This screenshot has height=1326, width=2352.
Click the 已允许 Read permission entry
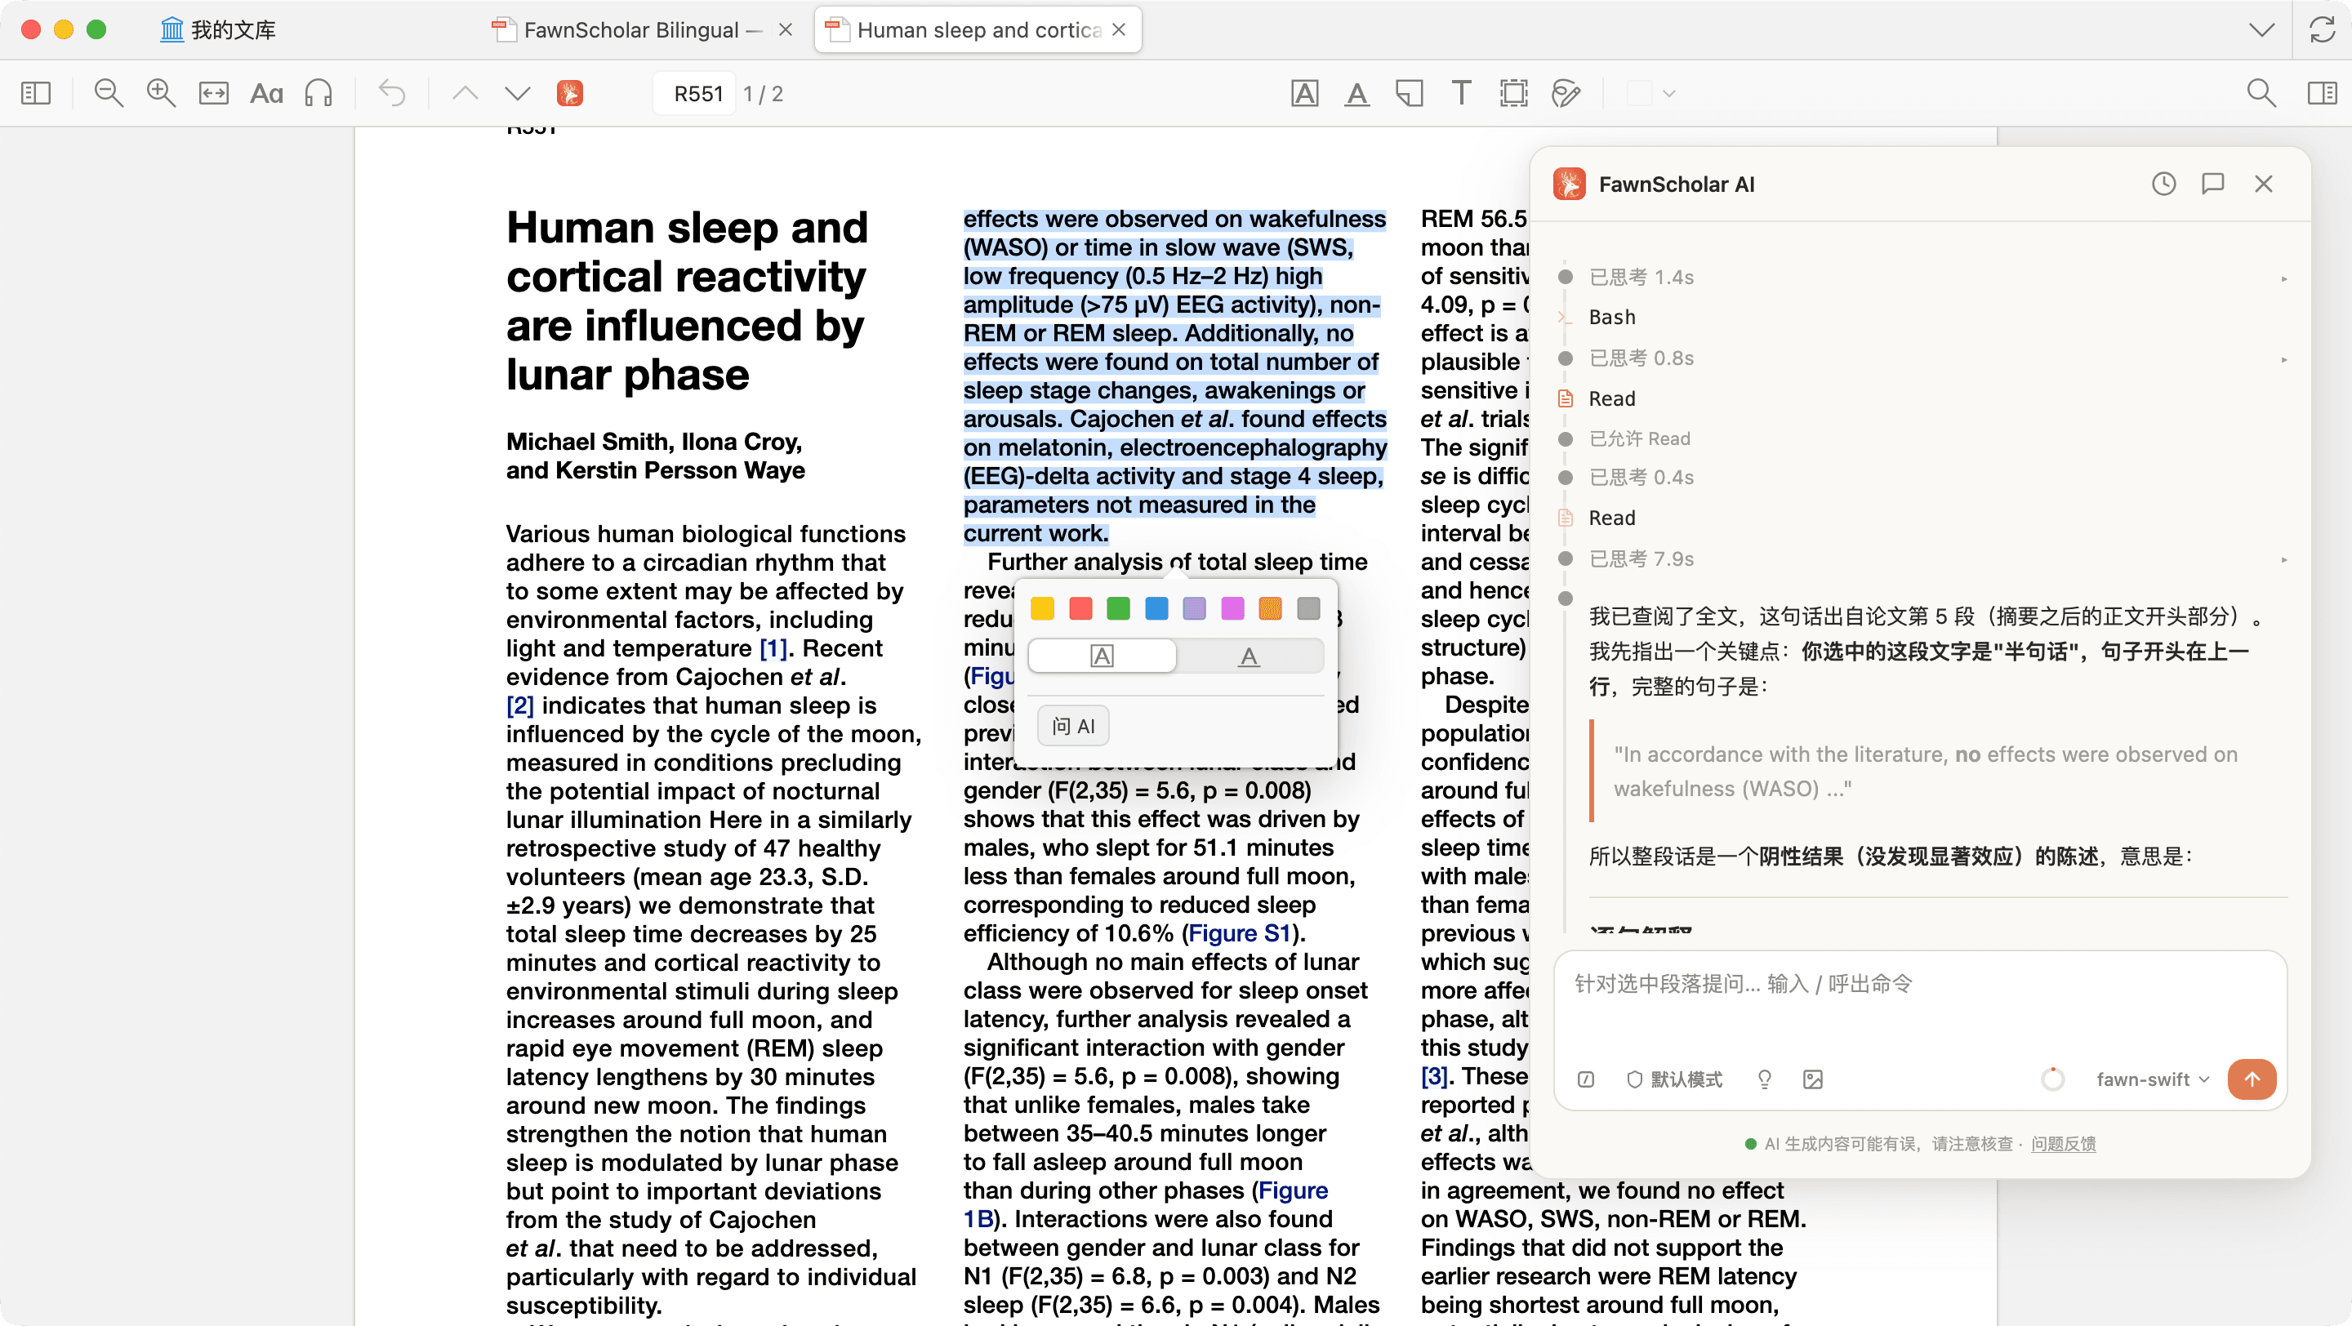[x=1640, y=438]
